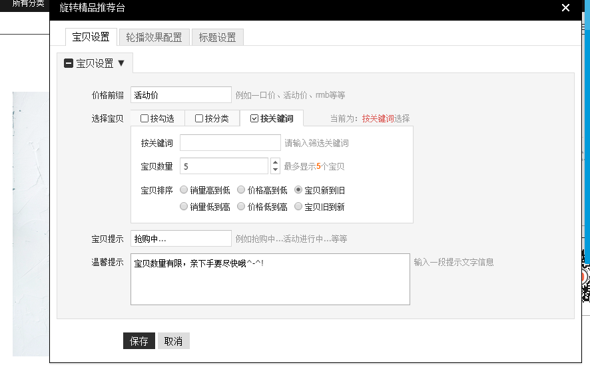590x377 pixels.
Task: Focus the 按关键词 filter text box
Action: click(230, 143)
